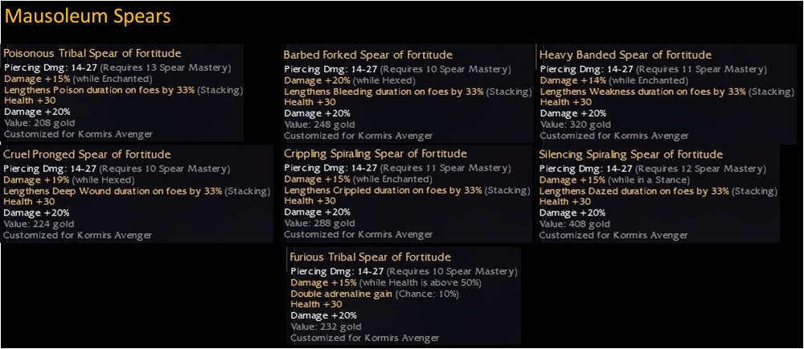Click the Lengthens Poison duration line
Viewport: 804px width, 349px height.
[x=123, y=90]
